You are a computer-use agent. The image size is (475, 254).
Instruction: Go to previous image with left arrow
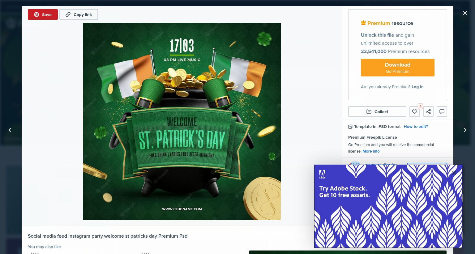point(10,130)
